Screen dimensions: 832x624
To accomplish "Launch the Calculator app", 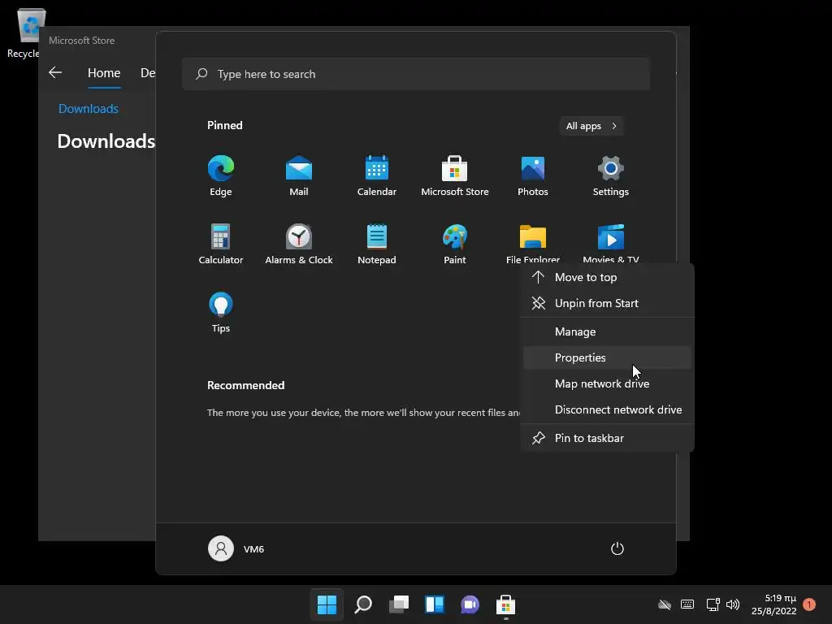I will tap(221, 244).
